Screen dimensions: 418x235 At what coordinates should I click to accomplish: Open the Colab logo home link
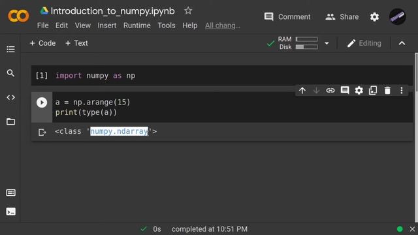click(18, 16)
